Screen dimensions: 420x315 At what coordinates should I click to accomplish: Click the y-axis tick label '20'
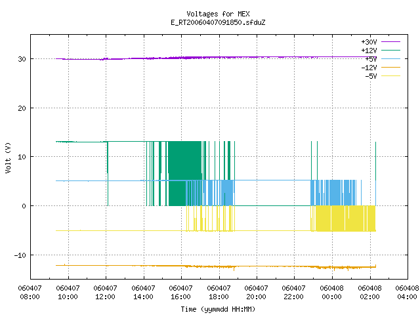tap(22, 108)
